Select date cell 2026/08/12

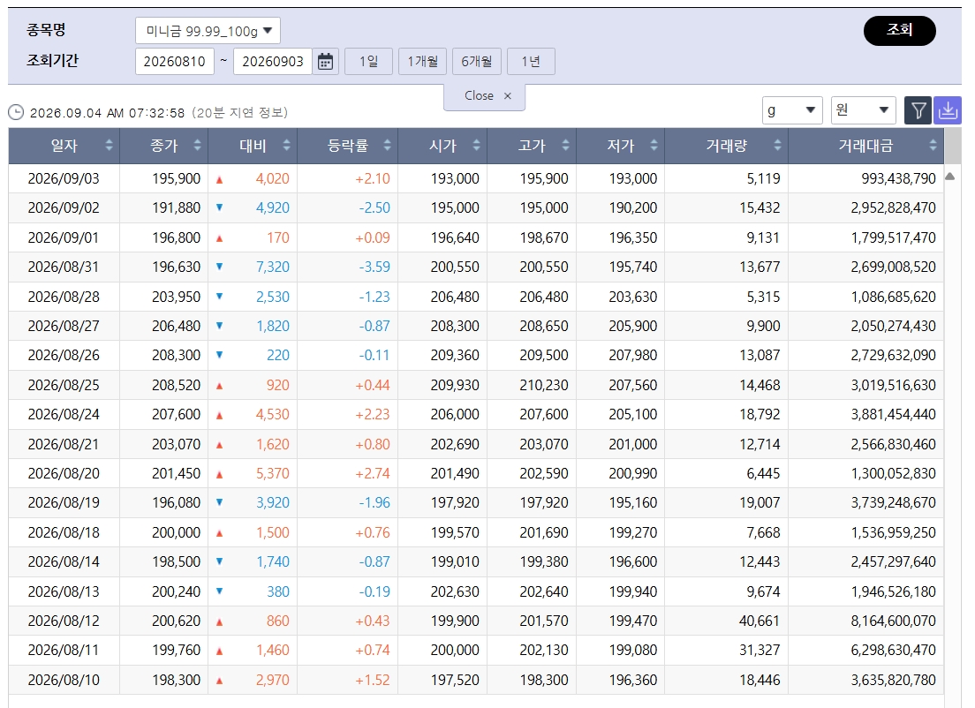[x=64, y=621]
